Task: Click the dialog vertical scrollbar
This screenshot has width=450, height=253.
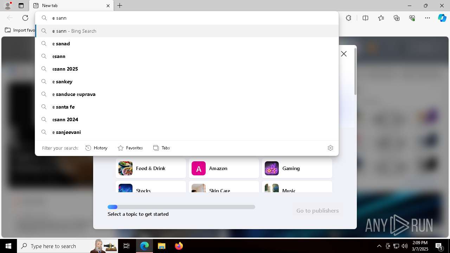Action: [355, 71]
